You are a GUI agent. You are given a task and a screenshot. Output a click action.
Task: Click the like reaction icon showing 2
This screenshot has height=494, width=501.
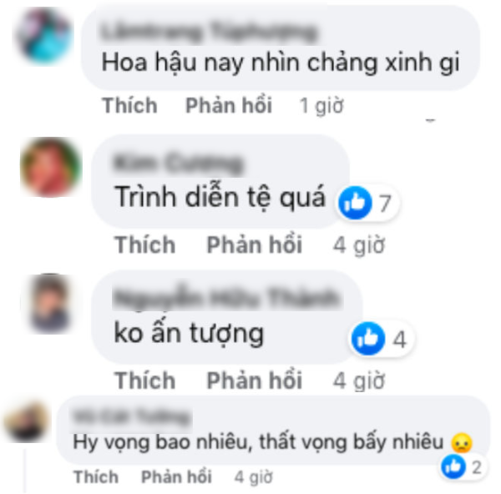click(453, 466)
